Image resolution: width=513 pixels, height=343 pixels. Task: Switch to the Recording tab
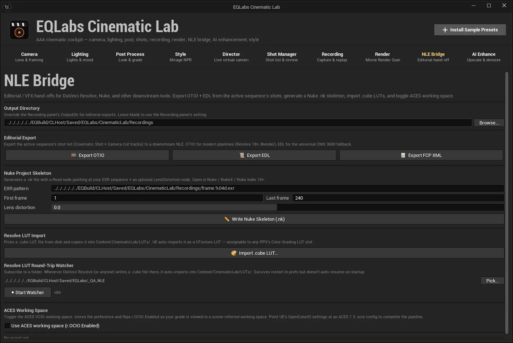[332, 57]
